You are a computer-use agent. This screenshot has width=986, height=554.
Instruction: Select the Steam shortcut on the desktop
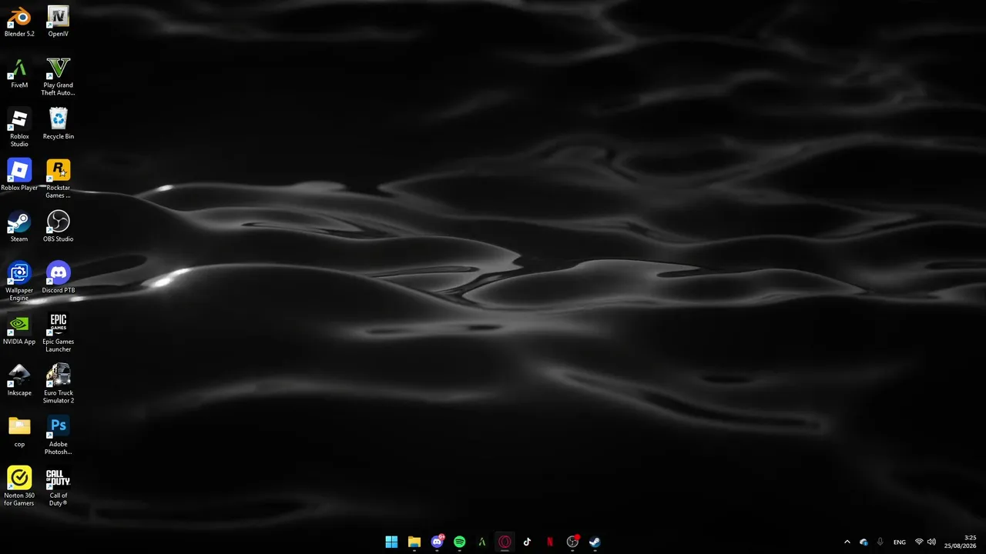pyautogui.click(x=19, y=227)
